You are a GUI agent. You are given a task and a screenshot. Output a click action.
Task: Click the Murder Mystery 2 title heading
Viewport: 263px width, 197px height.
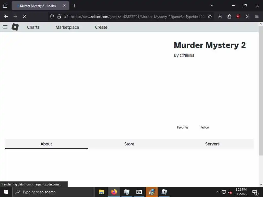click(210, 45)
